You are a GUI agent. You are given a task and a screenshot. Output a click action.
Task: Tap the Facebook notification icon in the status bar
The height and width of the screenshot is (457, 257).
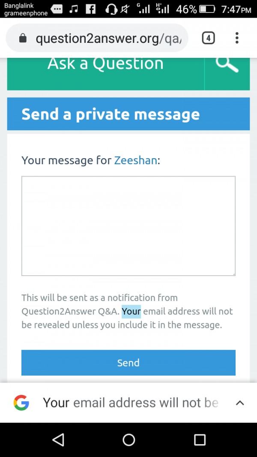91,9
